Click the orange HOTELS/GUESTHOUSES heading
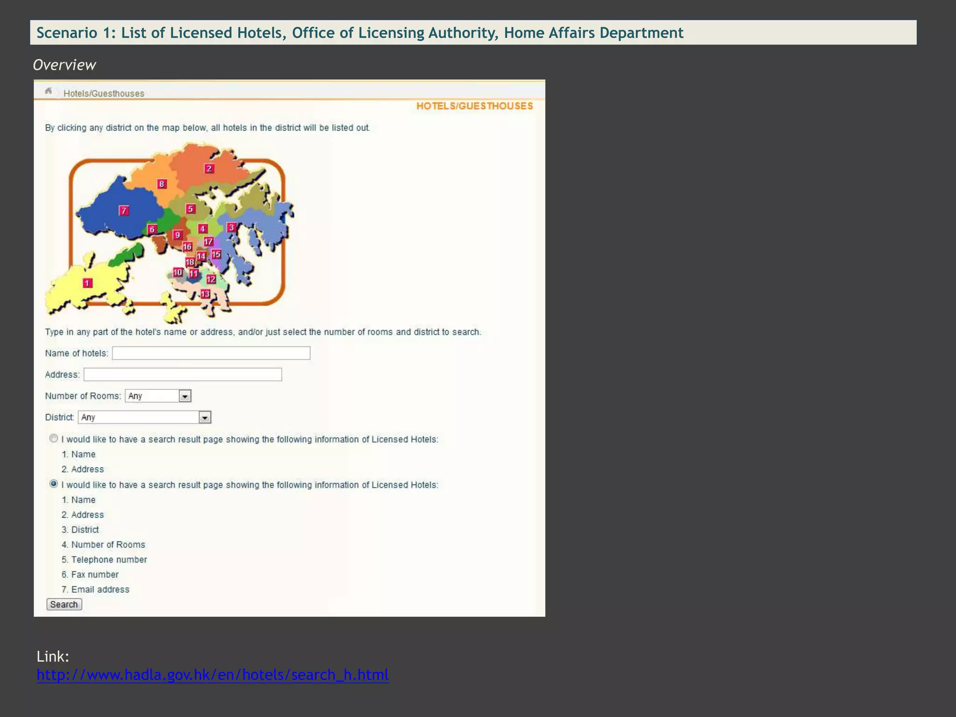956x717 pixels. click(474, 106)
